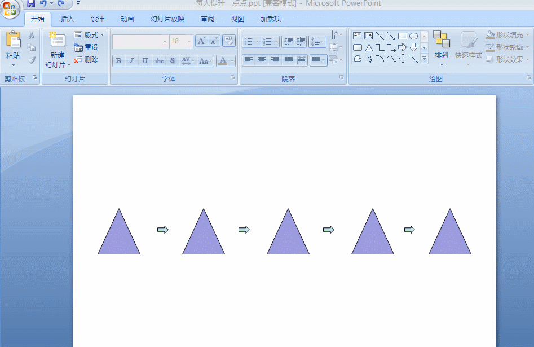Viewport: 534px width, 347px height.
Task: Click the font name combo box
Action: point(140,42)
